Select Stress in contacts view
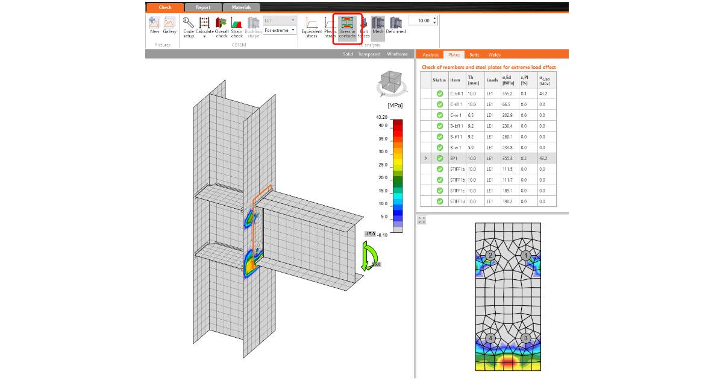The width and height of the screenshot is (723, 380). [347, 27]
